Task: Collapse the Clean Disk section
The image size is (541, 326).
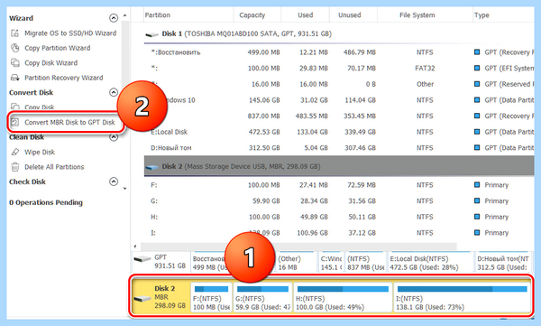Action: tap(114, 137)
